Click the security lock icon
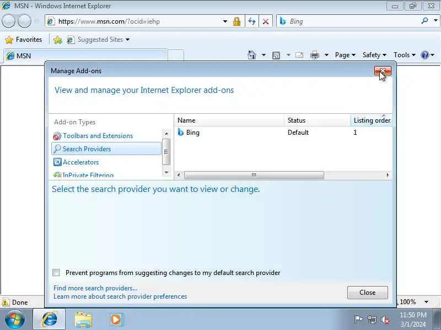This screenshot has height=330, width=441. tap(236, 21)
